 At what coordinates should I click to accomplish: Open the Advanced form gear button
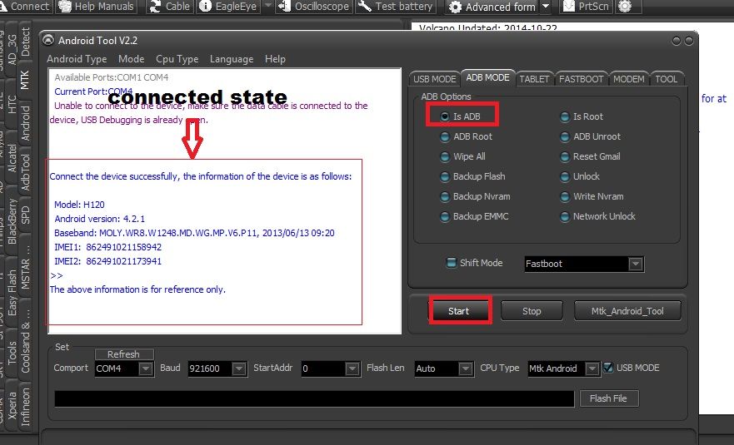(492, 7)
